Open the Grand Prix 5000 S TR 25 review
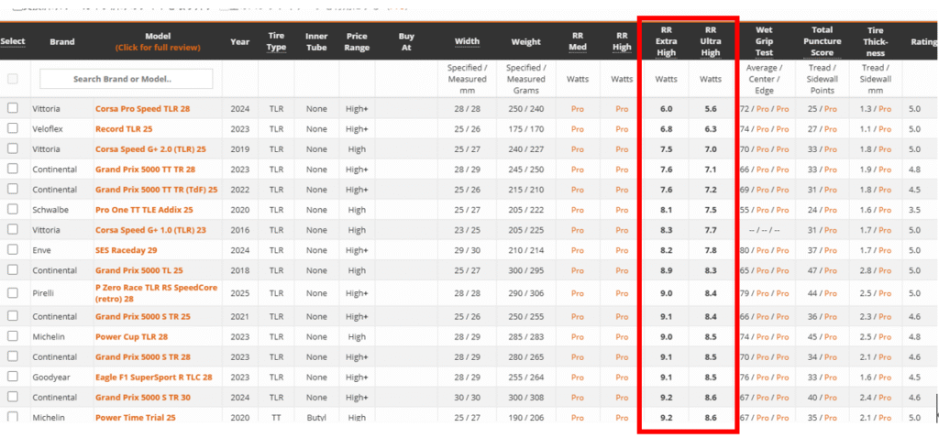The image size is (939, 438). click(142, 316)
